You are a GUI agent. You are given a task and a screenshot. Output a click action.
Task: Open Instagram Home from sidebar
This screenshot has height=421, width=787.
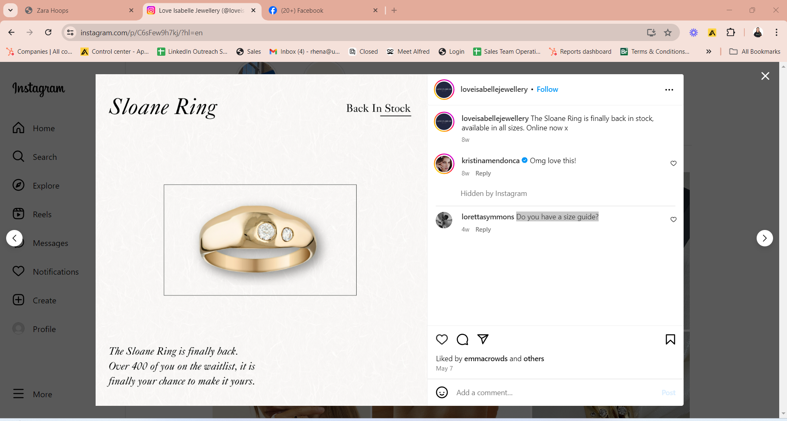click(34, 128)
